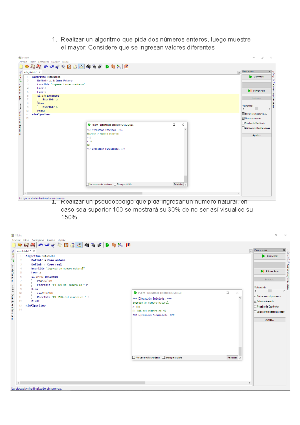Click the green Run icon in the Natural101 window toolbar
The width and height of the screenshot is (300, 425).
click(107, 245)
